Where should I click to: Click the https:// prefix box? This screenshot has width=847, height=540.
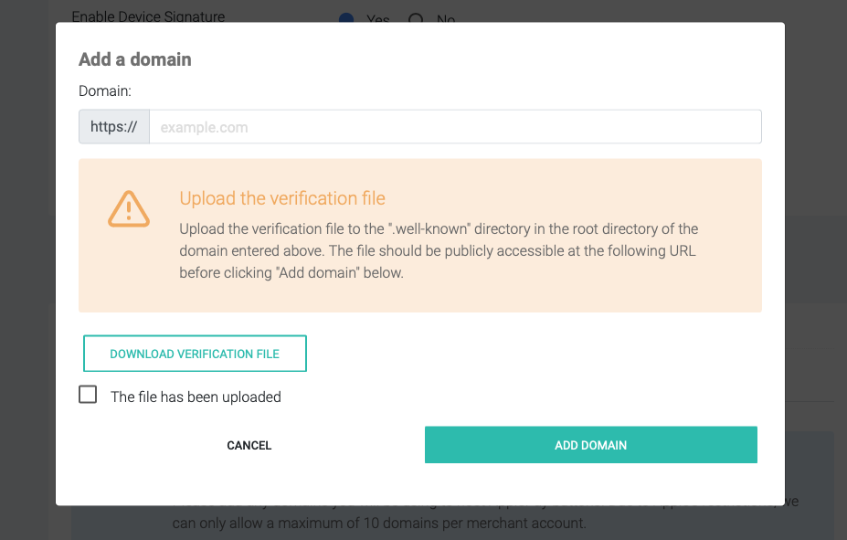coord(114,127)
